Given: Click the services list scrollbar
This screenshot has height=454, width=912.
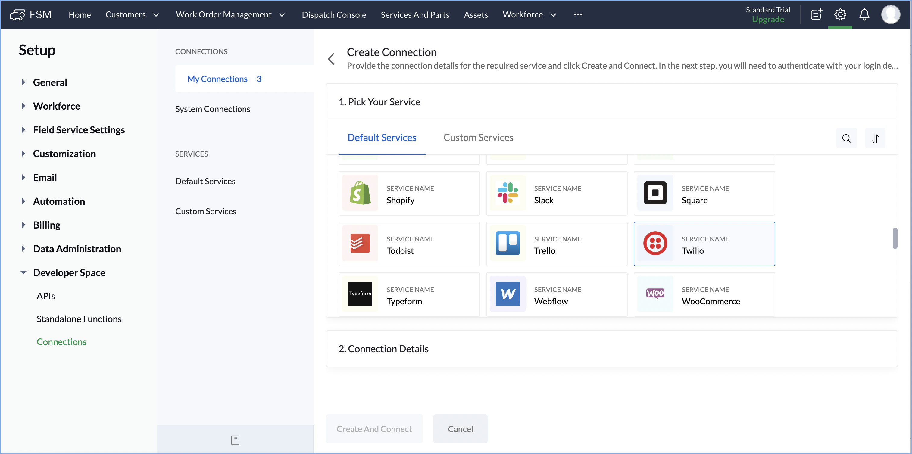Looking at the screenshot, I should pos(895,238).
